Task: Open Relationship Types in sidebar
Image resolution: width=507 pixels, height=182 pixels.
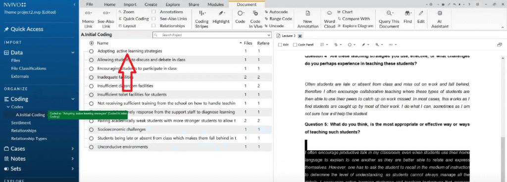Action: [29, 139]
